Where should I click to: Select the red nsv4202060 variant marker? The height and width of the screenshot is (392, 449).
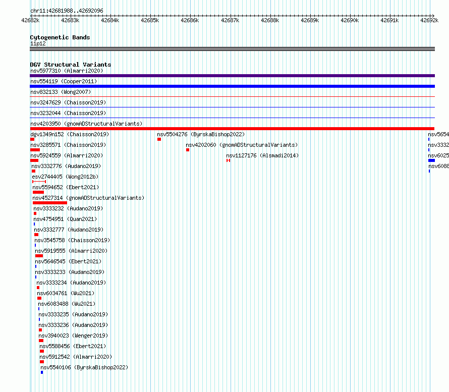click(x=188, y=150)
